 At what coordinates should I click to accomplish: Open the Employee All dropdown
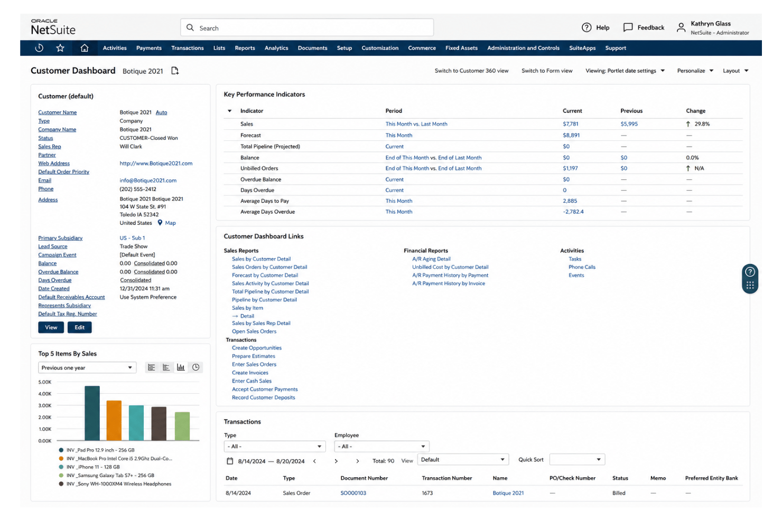(381, 447)
